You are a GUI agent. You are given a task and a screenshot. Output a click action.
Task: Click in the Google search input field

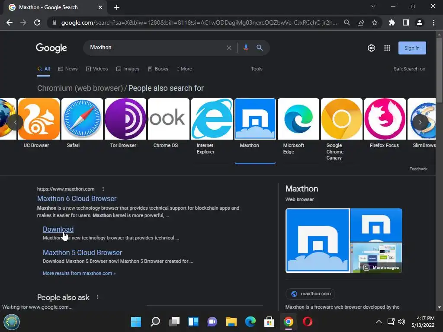[x=157, y=48]
